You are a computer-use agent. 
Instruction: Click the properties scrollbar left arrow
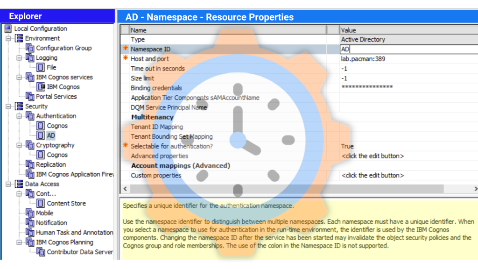click(125, 189)
